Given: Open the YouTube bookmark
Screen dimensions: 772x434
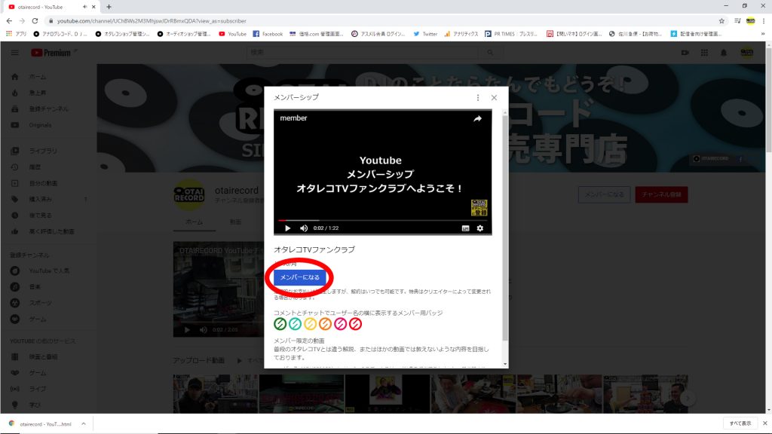Looking at the screenshot, I should (232, 34).
